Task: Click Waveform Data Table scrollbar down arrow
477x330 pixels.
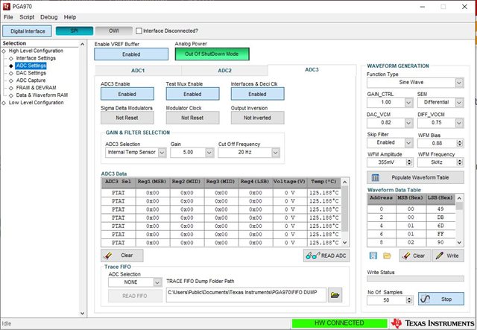Action: (x=459, y=242)
